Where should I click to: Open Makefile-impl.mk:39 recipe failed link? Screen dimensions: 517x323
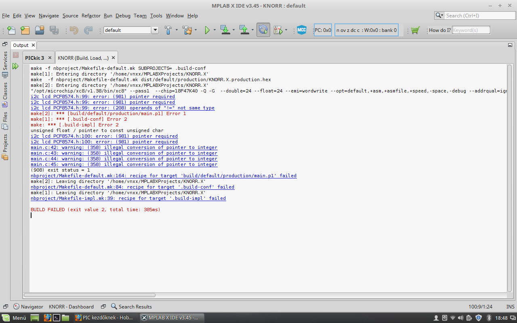point(128,198)
